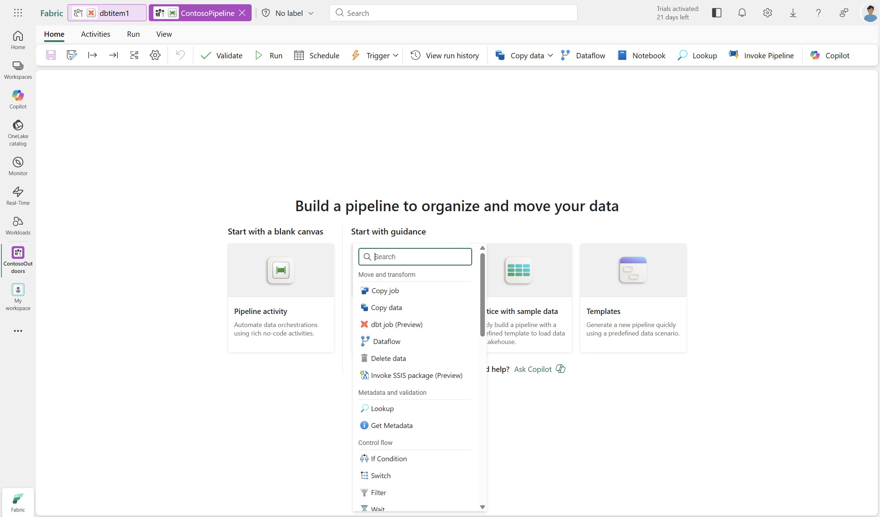Click the export arrow-from-bar icon
This screenshot has height=517, width=880.
point(93,55)
